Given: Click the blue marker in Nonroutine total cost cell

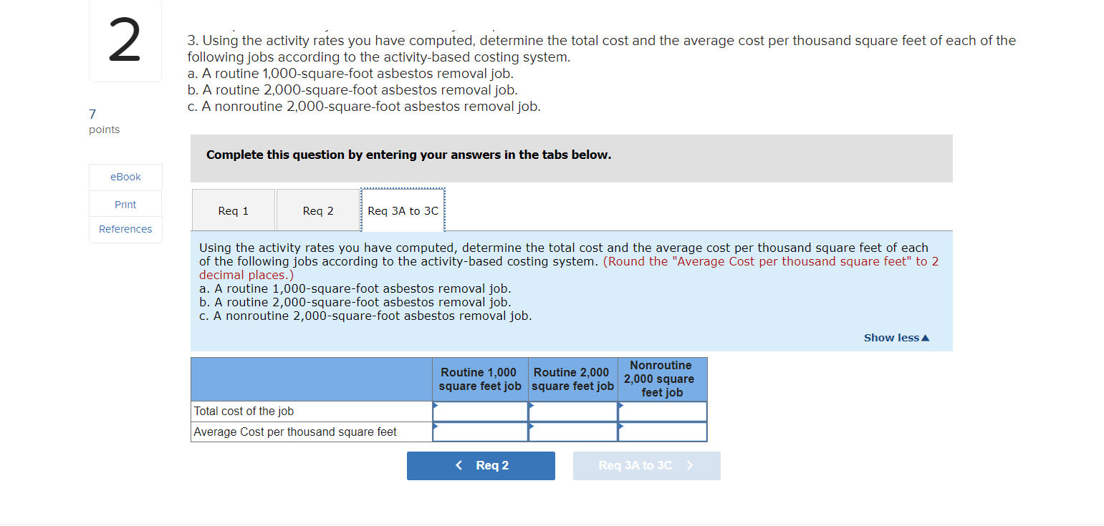Looking at the screenshot, I should (x=622, y=406).
